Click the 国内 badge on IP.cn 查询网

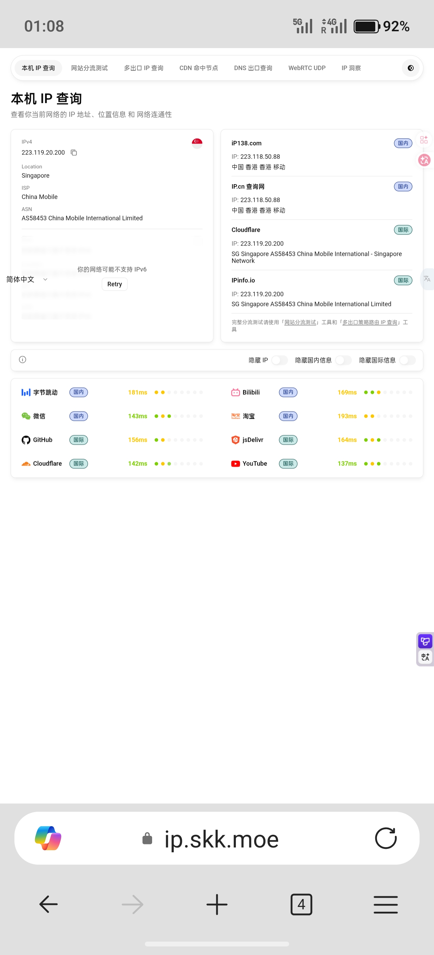point(403,187)
